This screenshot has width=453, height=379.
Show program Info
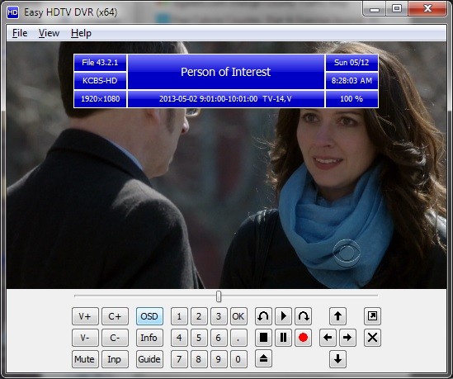click(149, 338)
